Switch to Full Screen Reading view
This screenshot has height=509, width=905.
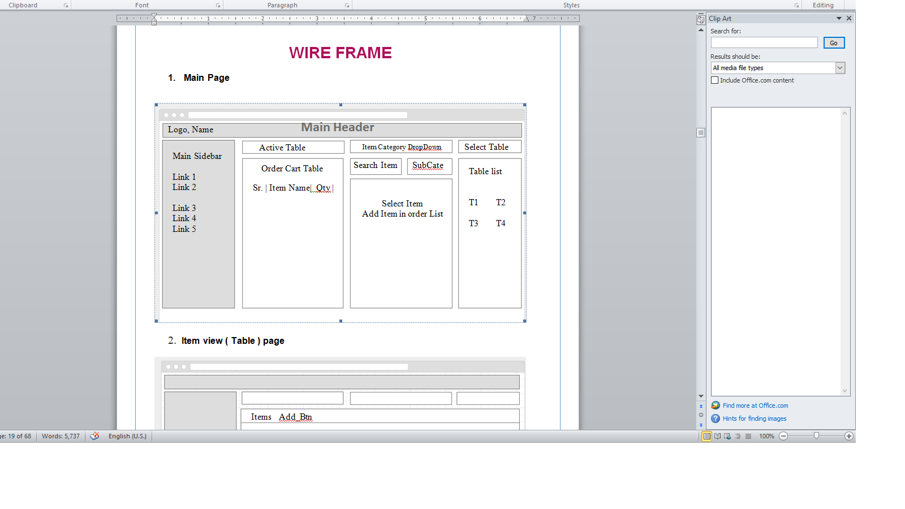(717, 436)
